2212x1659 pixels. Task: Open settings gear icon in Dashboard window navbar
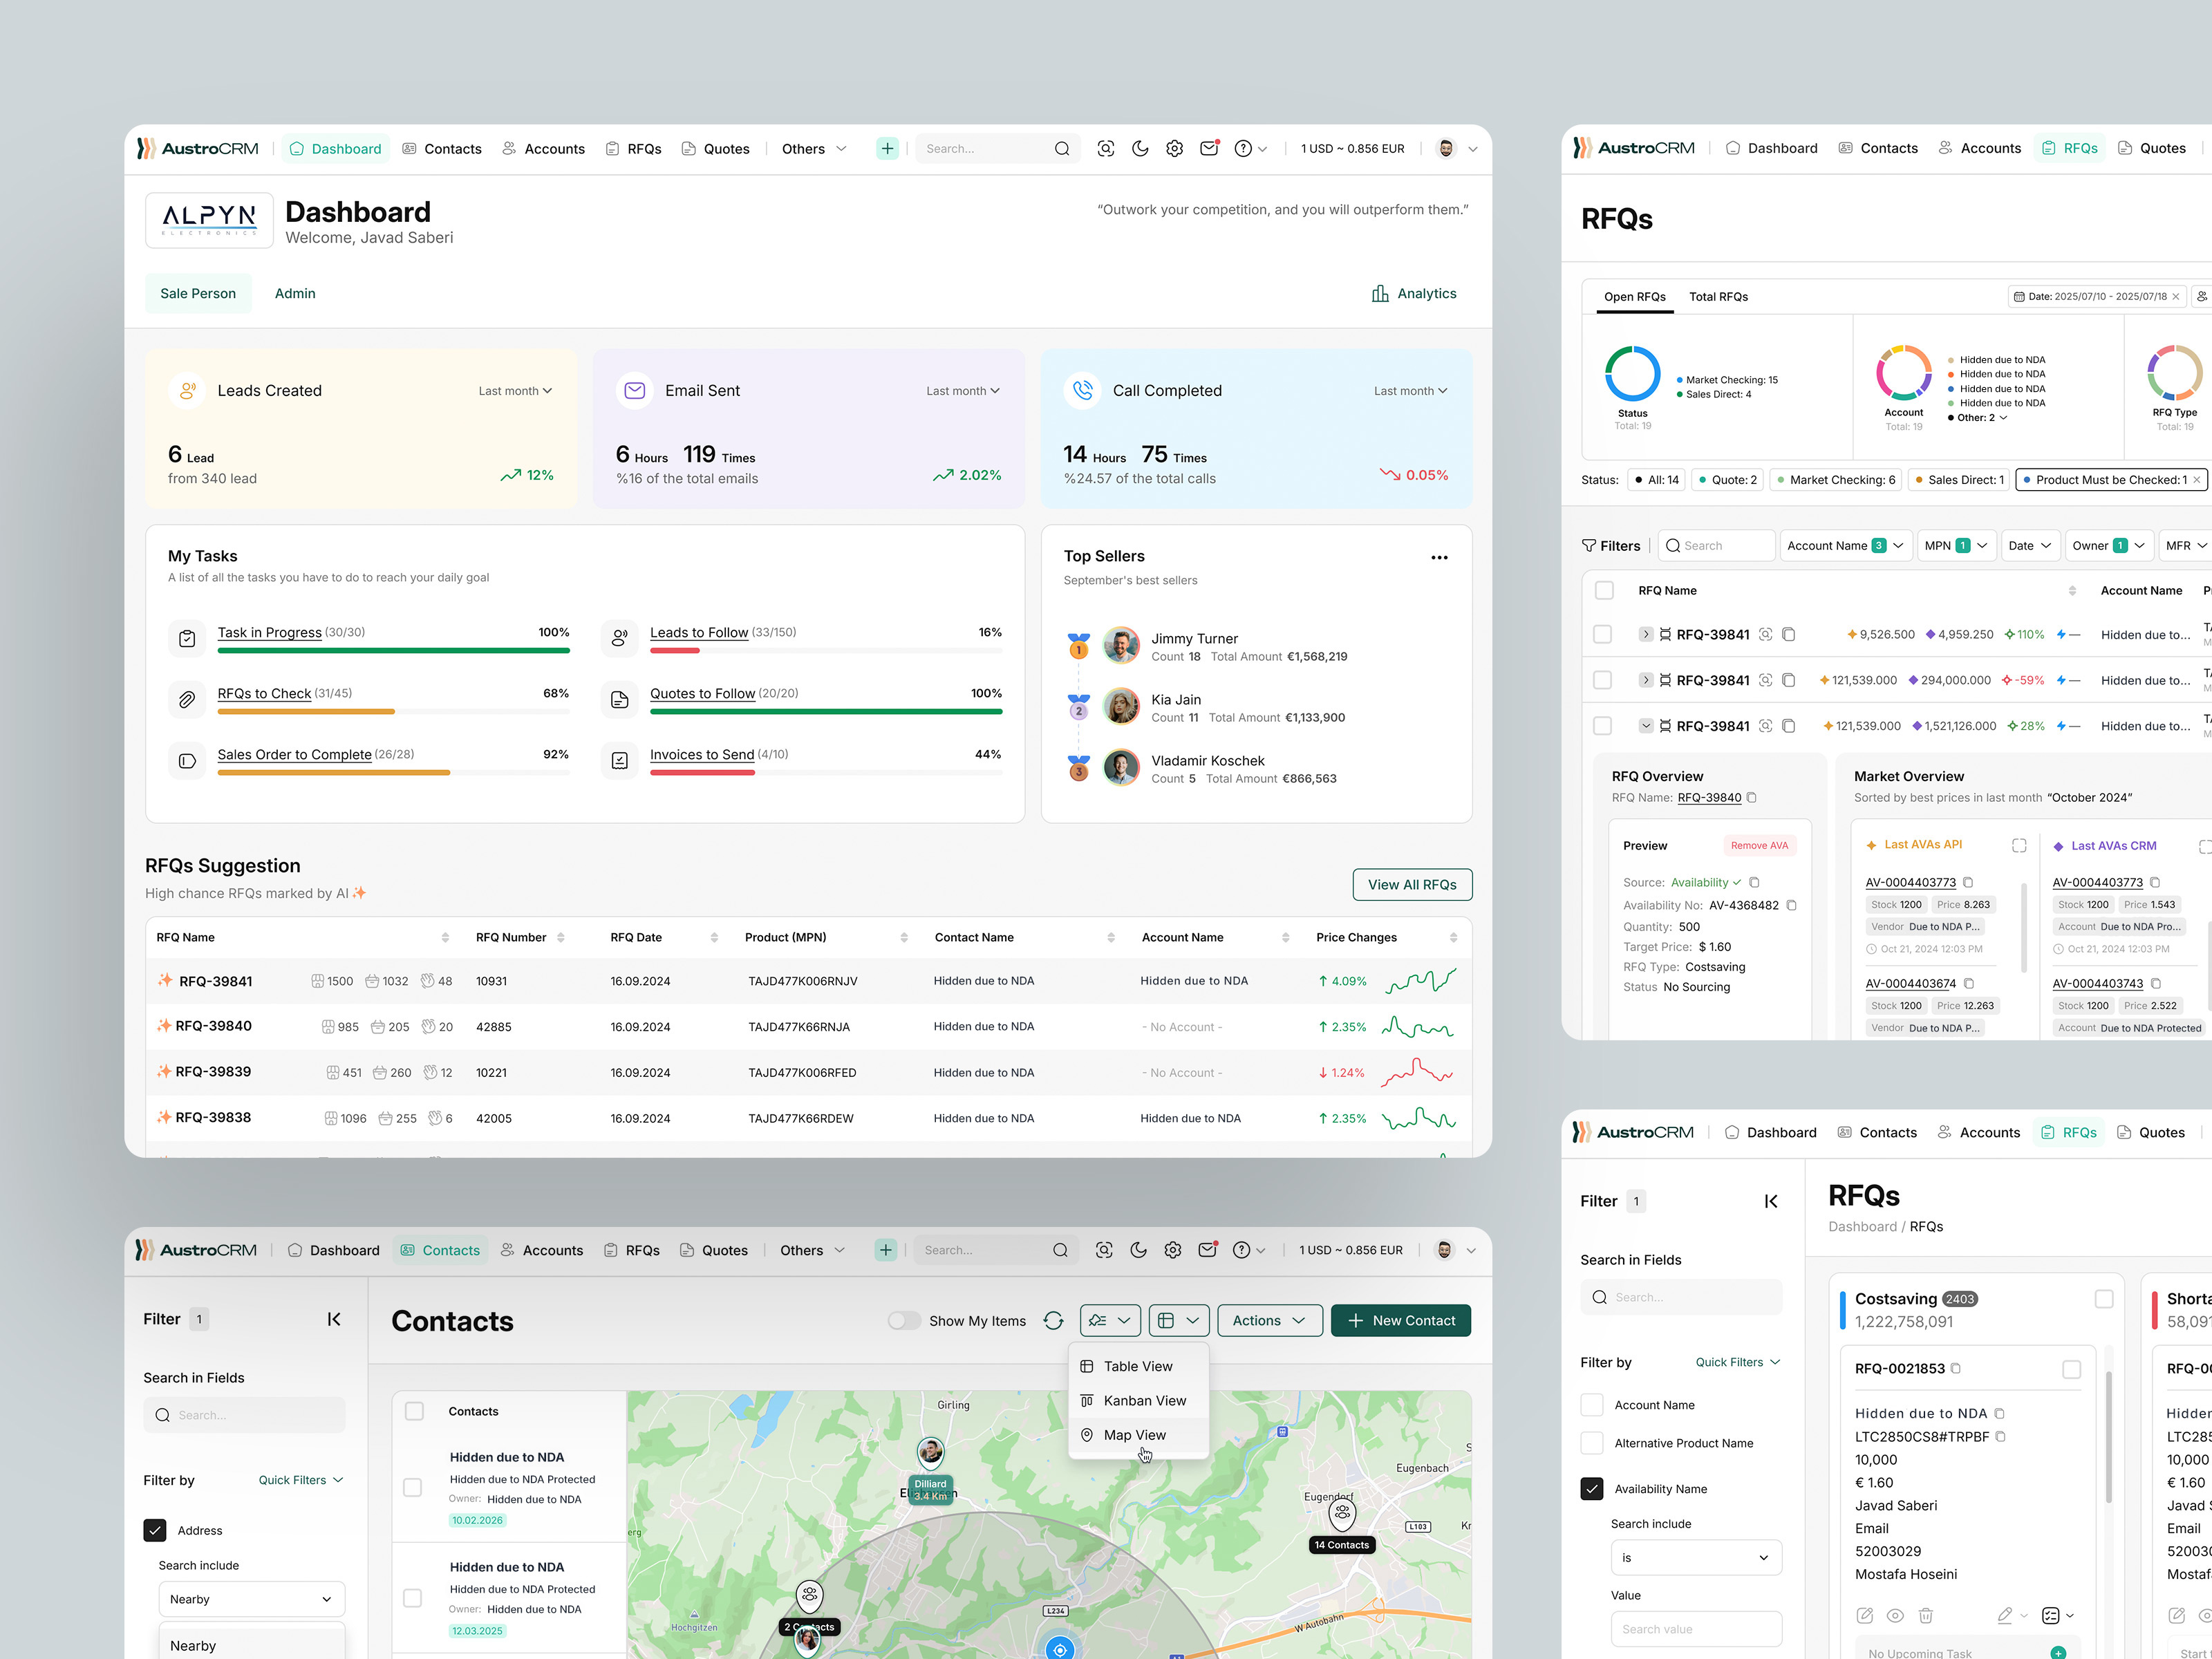point(1175,149)
